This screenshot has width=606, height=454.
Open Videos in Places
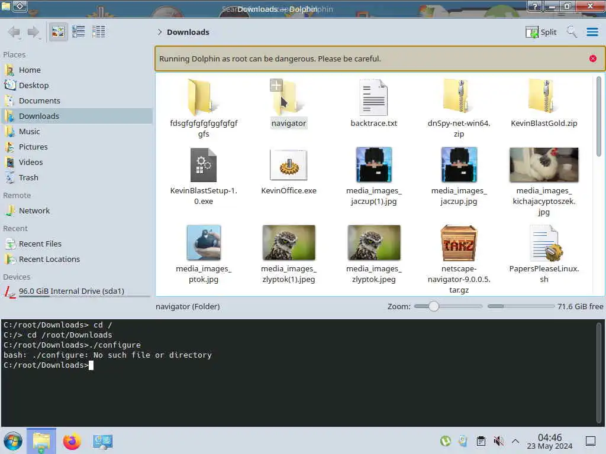pyautogui.click(x=76, y=162)
